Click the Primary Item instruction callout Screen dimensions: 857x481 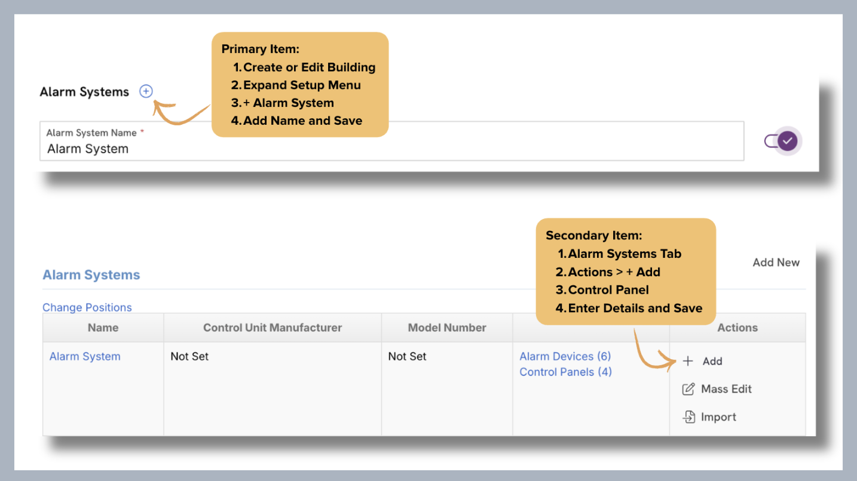tap(300, 85)
